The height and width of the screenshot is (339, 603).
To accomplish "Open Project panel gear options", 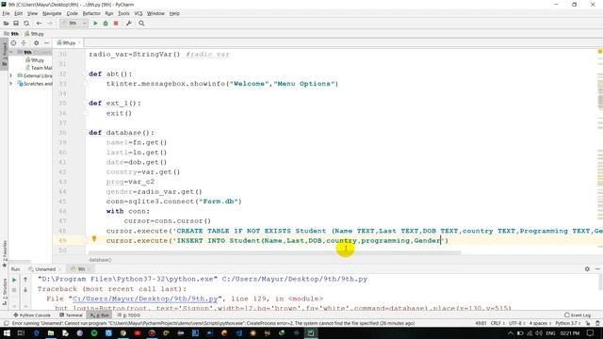I will [36, 43].
